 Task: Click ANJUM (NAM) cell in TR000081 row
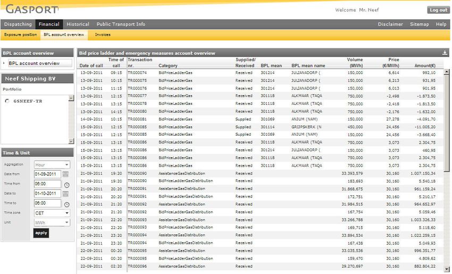click(x=304, y=119)
